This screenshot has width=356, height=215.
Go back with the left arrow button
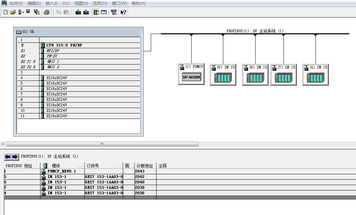[x=8, y=157]
